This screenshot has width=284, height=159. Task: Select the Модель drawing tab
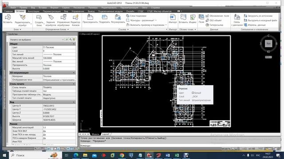(x=95, y=134)
